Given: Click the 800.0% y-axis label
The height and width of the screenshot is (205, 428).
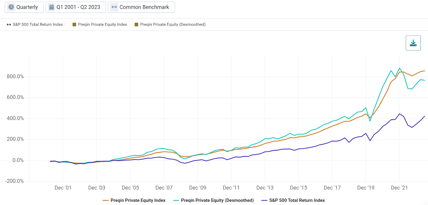Looking at the screenshot, I should [x=15, y=76].
